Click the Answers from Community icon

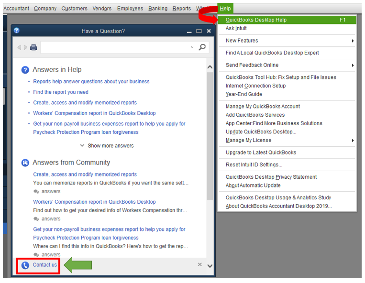(x=25, y=163)
